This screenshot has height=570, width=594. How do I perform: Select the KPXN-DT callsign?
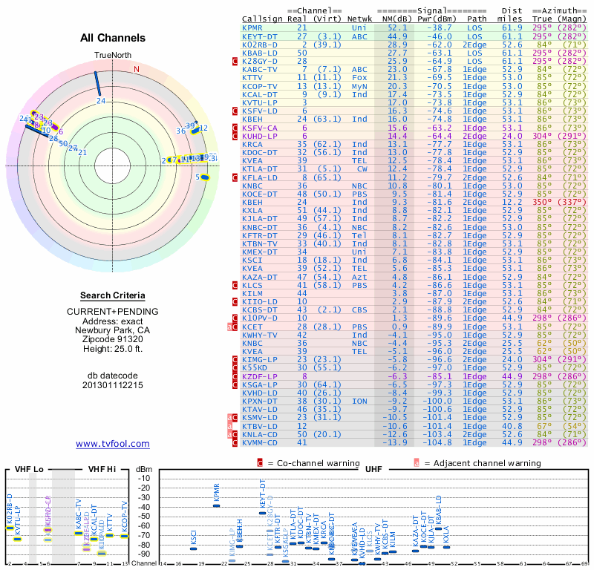260,401
